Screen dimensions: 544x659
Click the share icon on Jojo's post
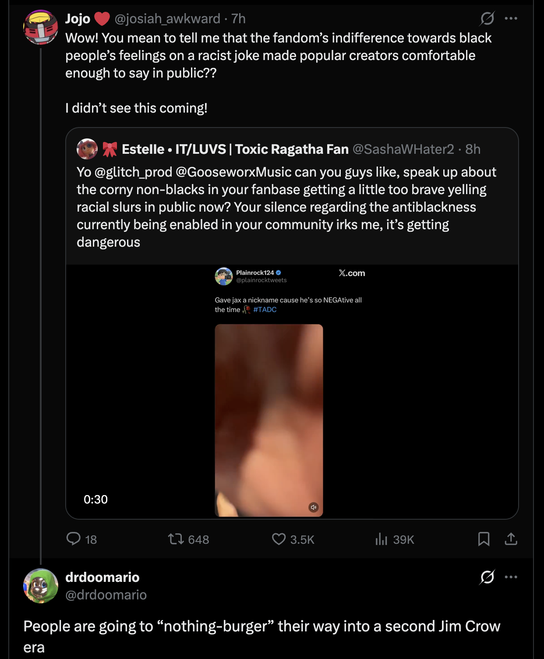511,539
